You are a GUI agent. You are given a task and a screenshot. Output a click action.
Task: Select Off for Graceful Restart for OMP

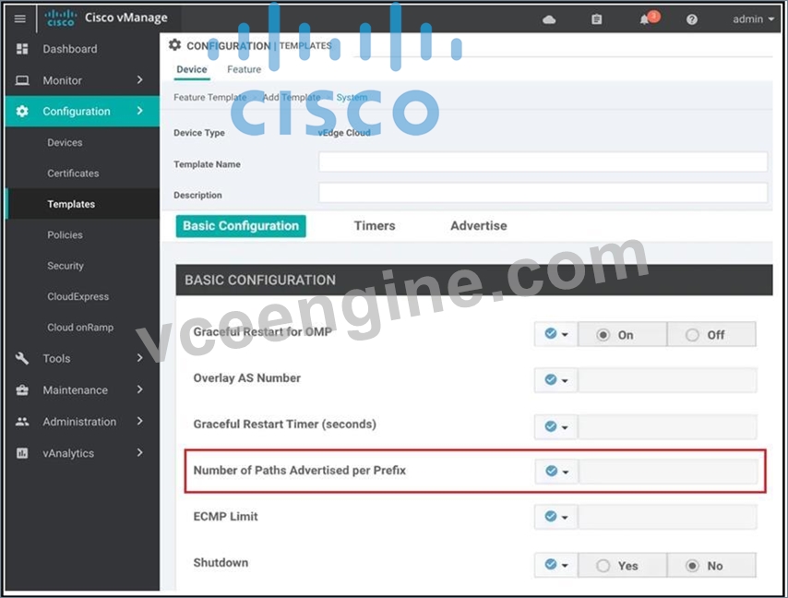[710, 335]
